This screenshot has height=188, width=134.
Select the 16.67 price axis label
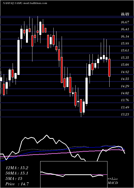point(125,22)
